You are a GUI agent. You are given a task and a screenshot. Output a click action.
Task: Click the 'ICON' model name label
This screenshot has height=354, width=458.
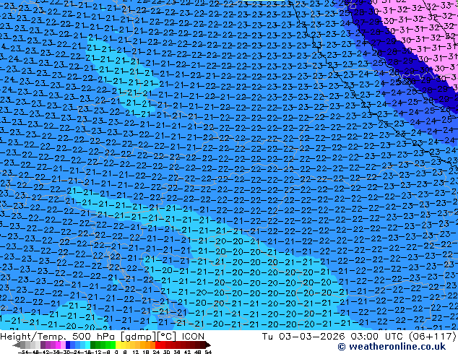pyautogui.click(x=193, y=337)
